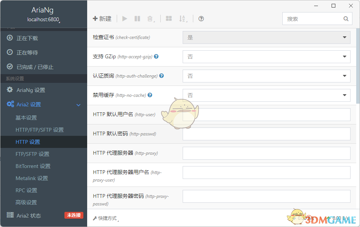Go to 正在下载 downloading list
This screenshot has width=360, height=227.
click(x=44, y=38)
